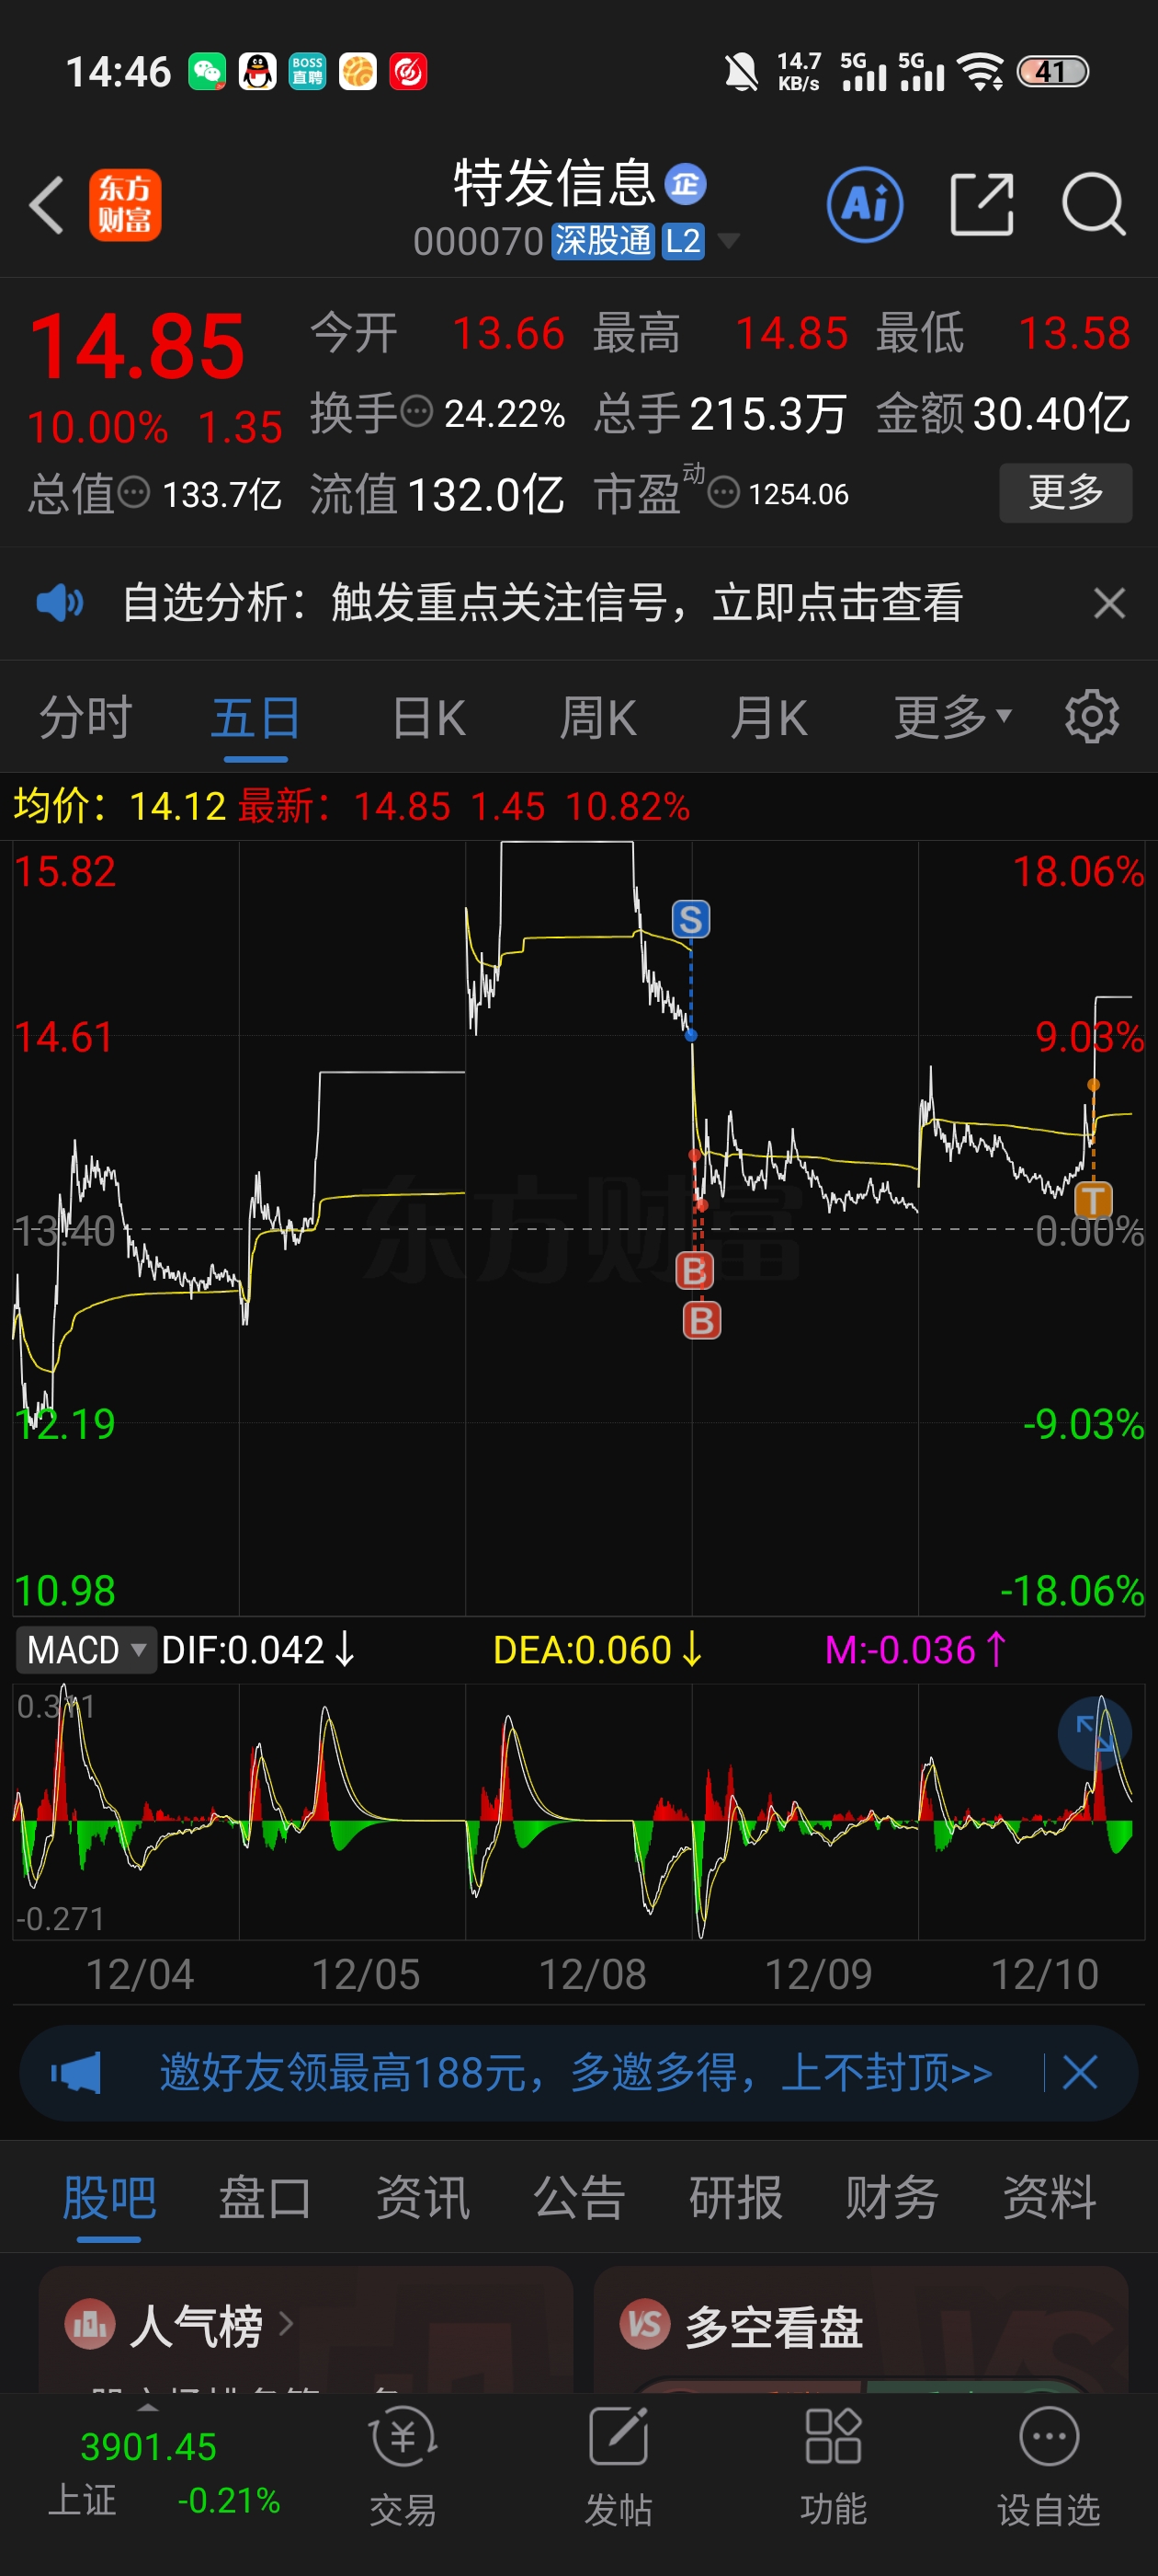Open WeChat notification in status bar
Image resolution: width=1158 pixels, height=2576 pixels.
click(208, 72)
